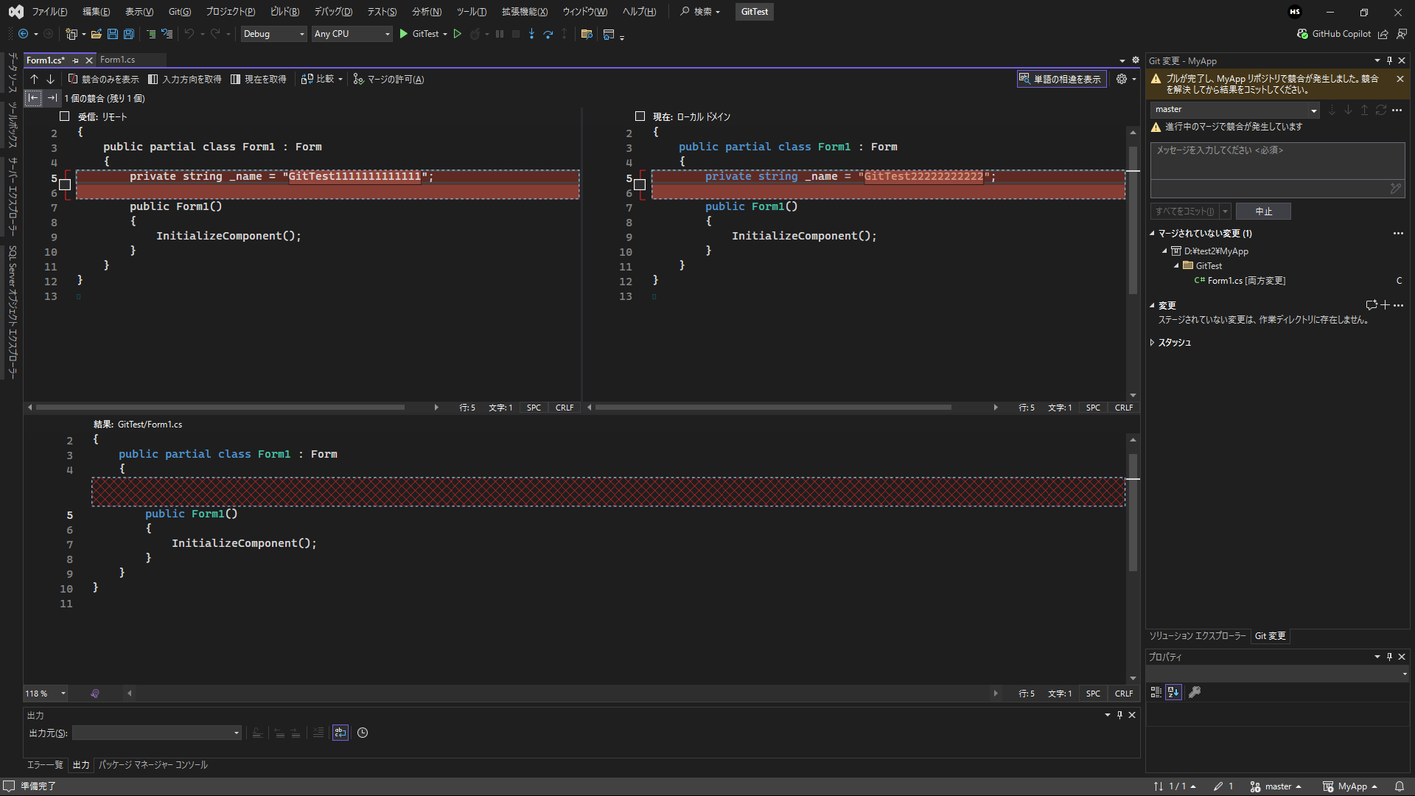Go to previous conflict arrow
This screenshot has height=796, width=1415.
click(35, 79)
